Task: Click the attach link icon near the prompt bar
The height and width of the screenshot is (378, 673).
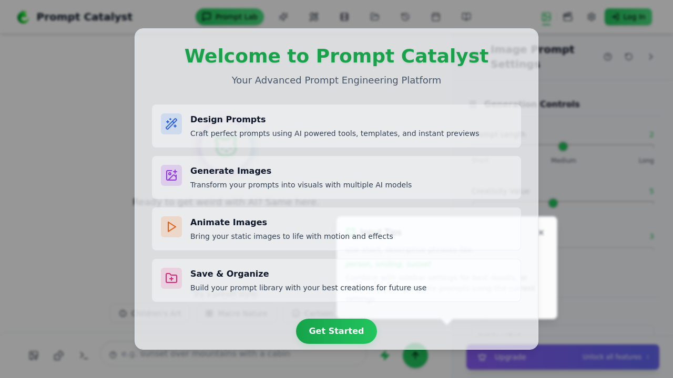Action: pos(58,355)
